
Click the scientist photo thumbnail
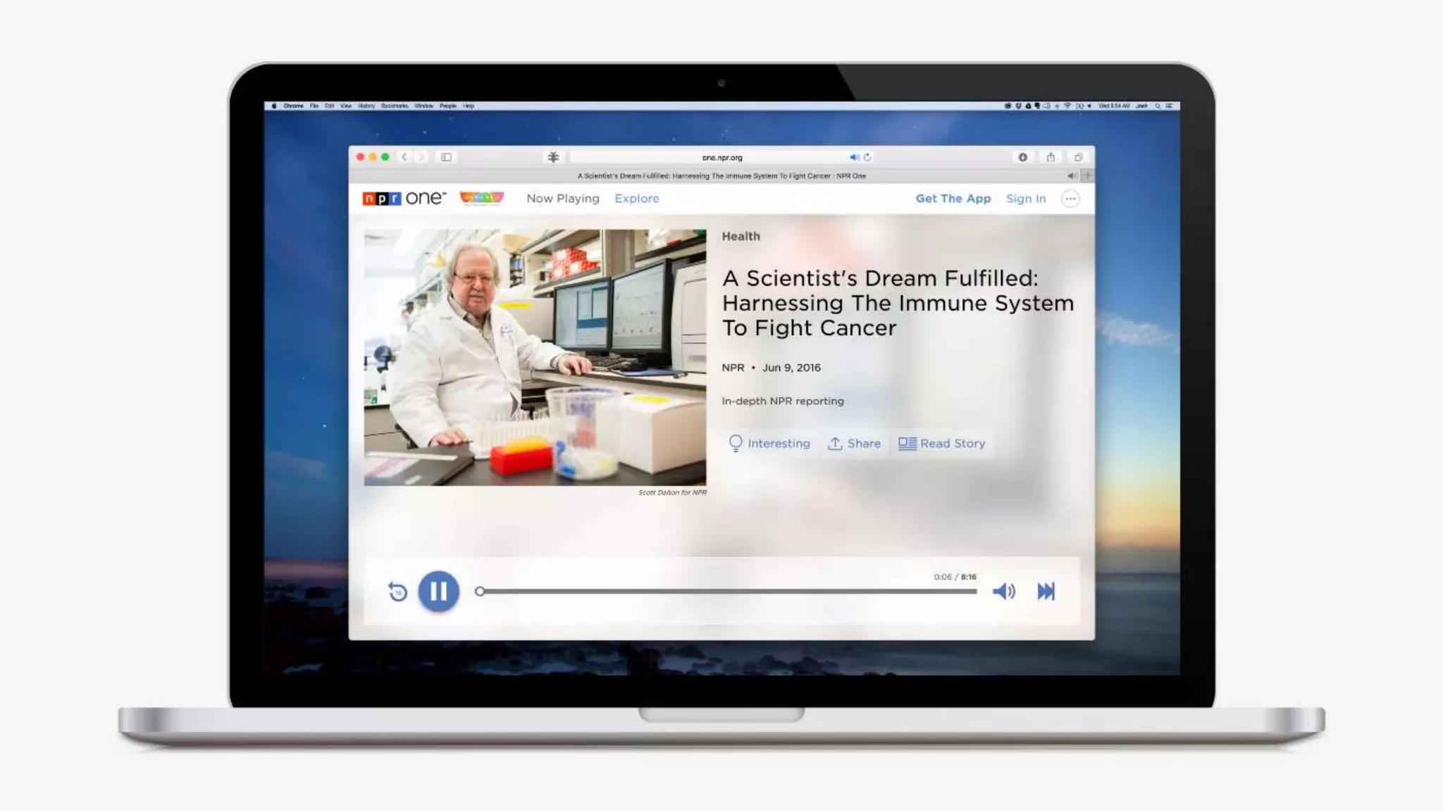pyautogui.click(x=535, y=357)
